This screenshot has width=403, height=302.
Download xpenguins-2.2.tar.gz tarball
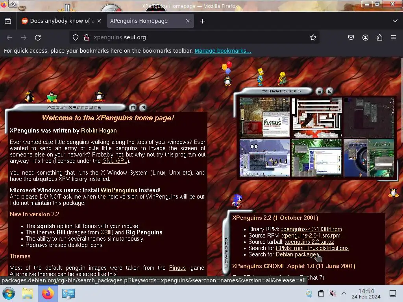309,242
